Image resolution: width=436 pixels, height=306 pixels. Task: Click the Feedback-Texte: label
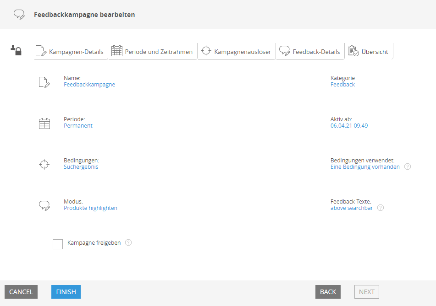[351, 201]
